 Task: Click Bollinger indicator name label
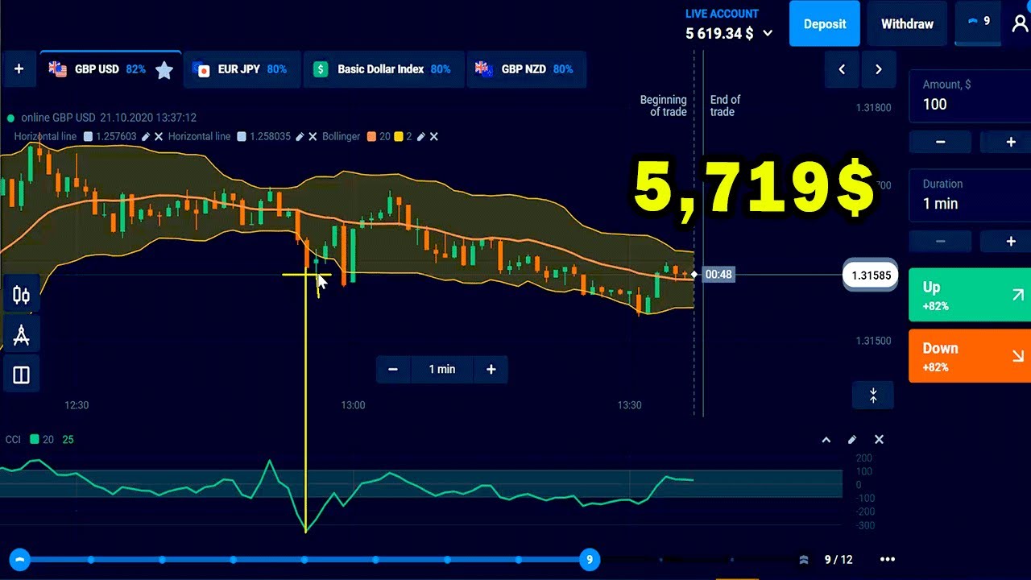pyautogui.click(x=341, y=137)
